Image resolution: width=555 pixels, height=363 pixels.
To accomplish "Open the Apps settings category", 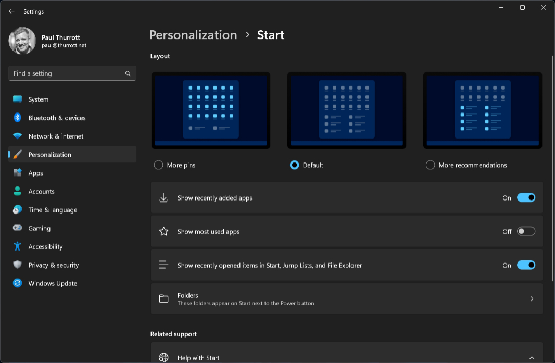I will pos(35,173).
